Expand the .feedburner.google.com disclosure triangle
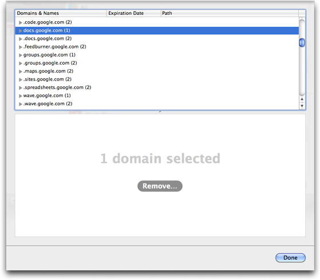 [21, 47]
